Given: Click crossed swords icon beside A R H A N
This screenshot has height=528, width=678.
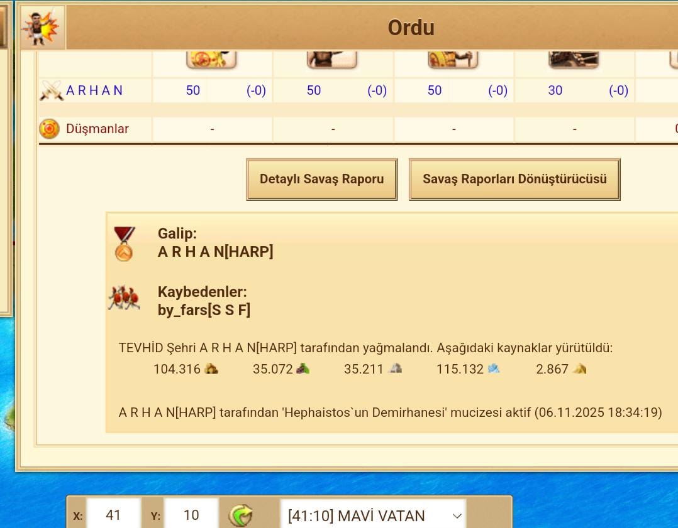Looking at the screenshot, I should click(51, 90).
